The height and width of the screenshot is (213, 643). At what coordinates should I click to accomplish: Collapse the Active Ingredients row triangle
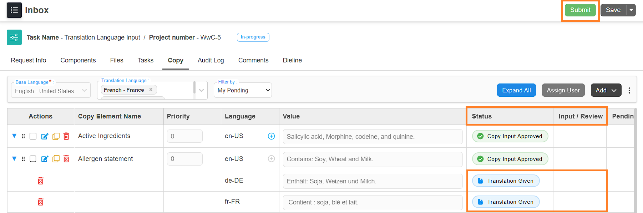[14, 136]
